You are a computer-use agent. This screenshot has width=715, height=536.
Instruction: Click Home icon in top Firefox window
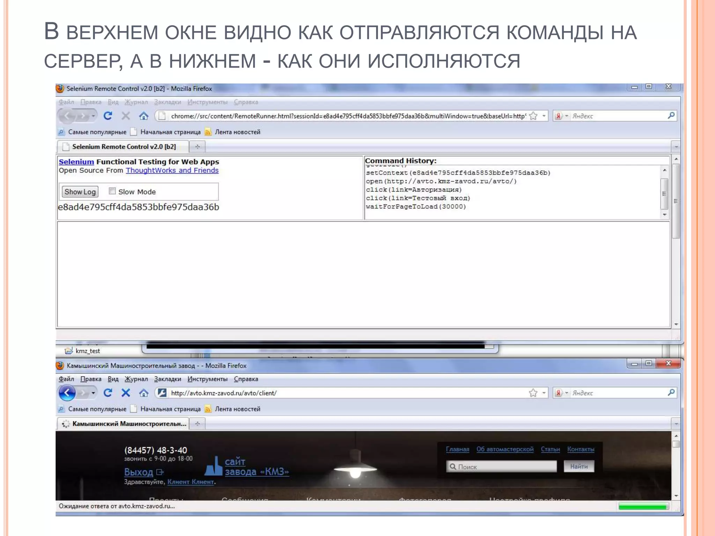pos(143,116)
